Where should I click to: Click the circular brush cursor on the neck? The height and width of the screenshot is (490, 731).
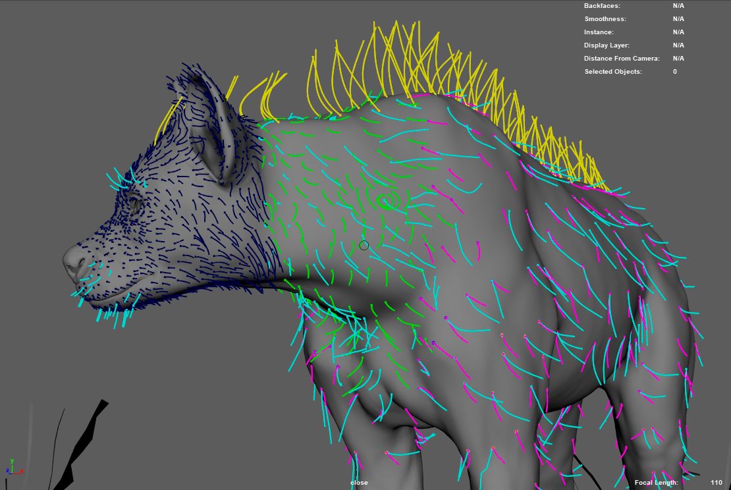click(364, 245)
